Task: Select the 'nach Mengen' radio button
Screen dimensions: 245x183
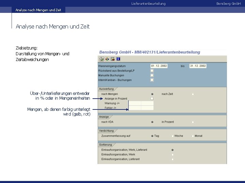Action: pos(152,94)
